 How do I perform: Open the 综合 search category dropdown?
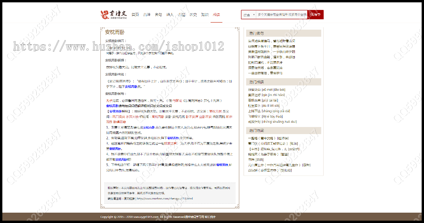pyautogui.click(x=248, y=15)
